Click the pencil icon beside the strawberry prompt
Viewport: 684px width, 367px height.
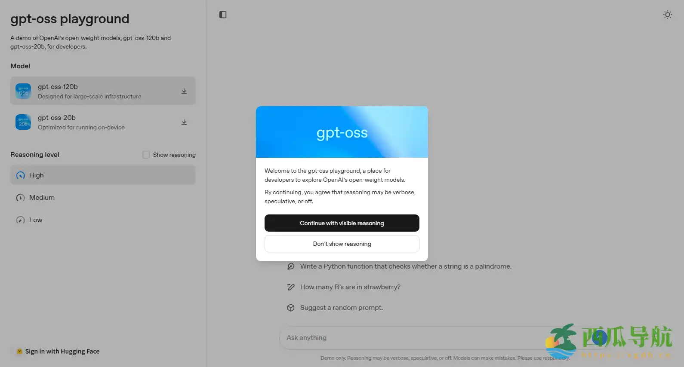coord(291,287)
